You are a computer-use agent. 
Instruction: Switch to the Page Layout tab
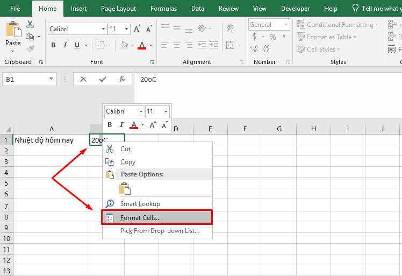[x=119, y=9]
